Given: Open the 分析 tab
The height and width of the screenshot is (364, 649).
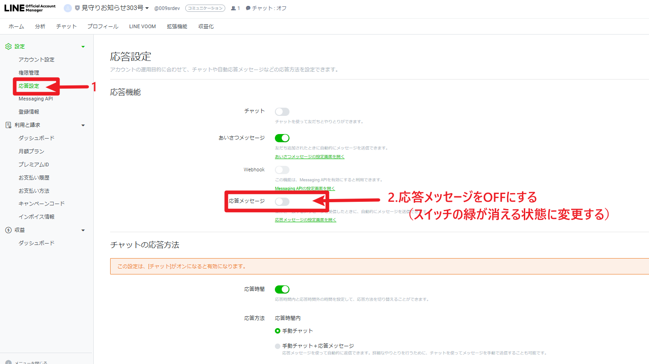Looking at the screenshot, I should 40,26.
